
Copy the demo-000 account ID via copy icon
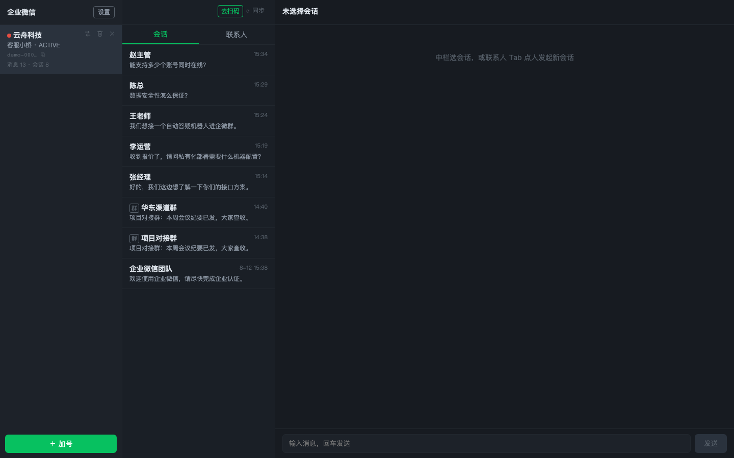coord(43,54)
